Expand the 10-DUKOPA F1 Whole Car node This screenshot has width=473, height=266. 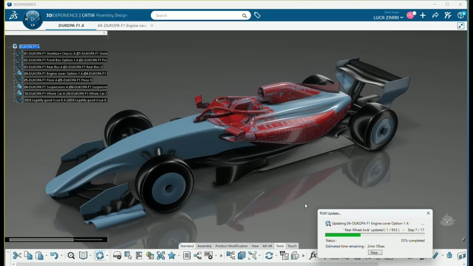coord(14,94)
